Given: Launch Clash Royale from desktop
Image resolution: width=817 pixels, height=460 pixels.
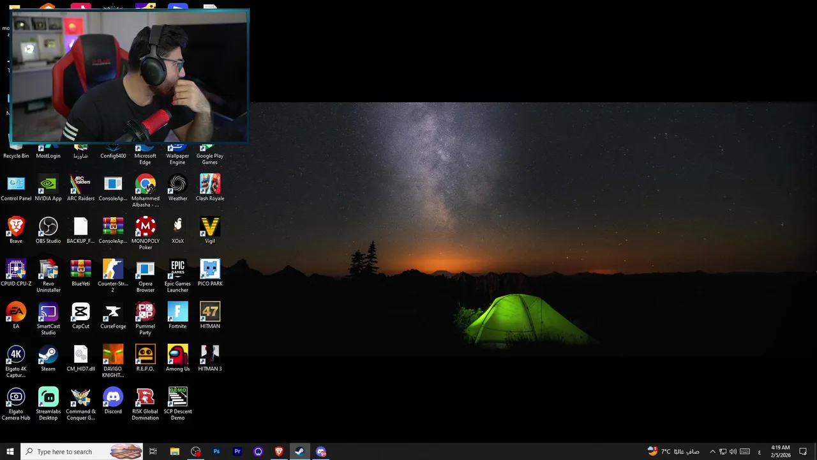Looking at the screenshot, I should pyautogui.click(x=210, y=188).
